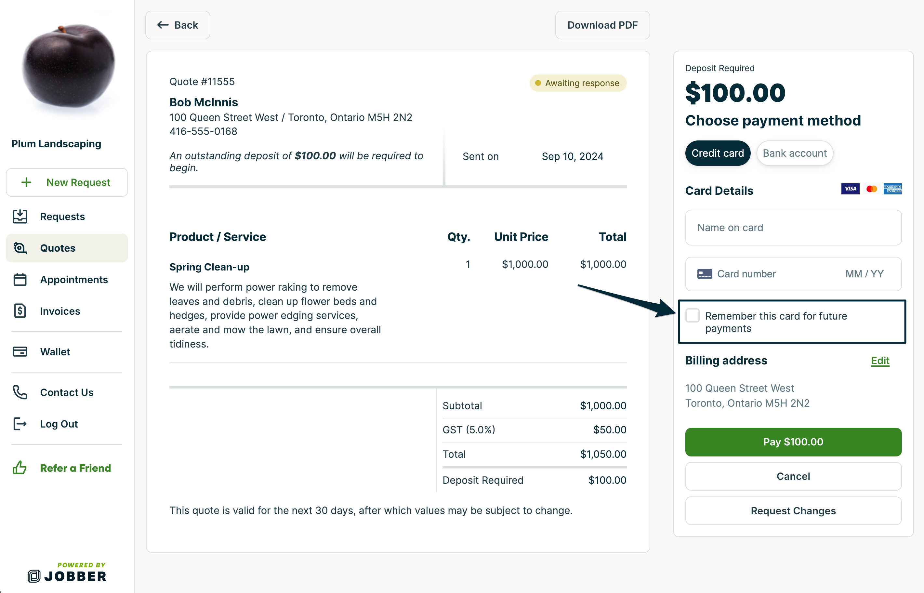Screen dimensions: 924x593
Task: Click the Edit billing address link
Action: (880, 361)
